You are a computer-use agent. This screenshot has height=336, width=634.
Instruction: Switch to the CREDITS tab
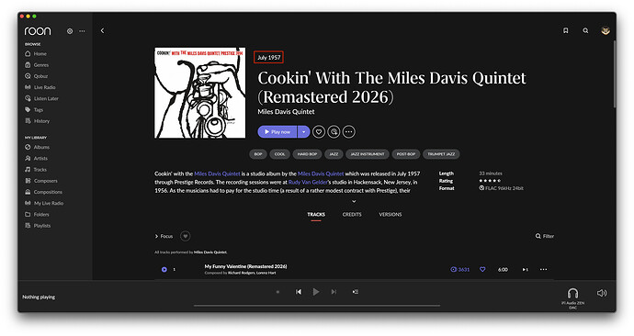[352, 215]
